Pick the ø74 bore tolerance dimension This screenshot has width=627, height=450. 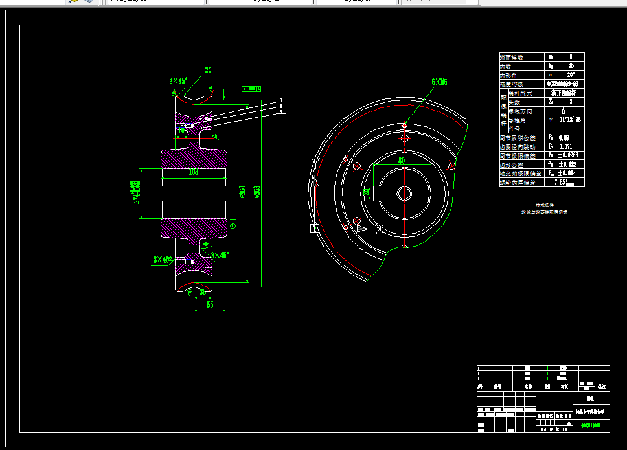(135, 192)
